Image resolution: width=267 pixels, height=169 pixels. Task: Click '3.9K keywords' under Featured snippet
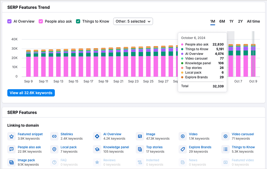point(29,139)
